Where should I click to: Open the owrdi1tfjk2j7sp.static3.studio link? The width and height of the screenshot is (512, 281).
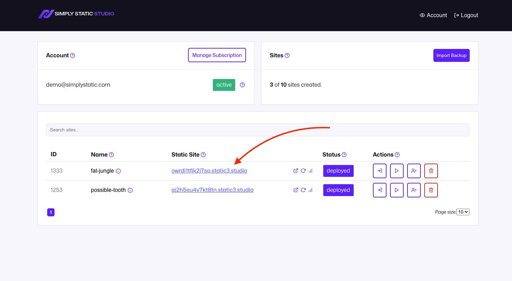point(209,171)
